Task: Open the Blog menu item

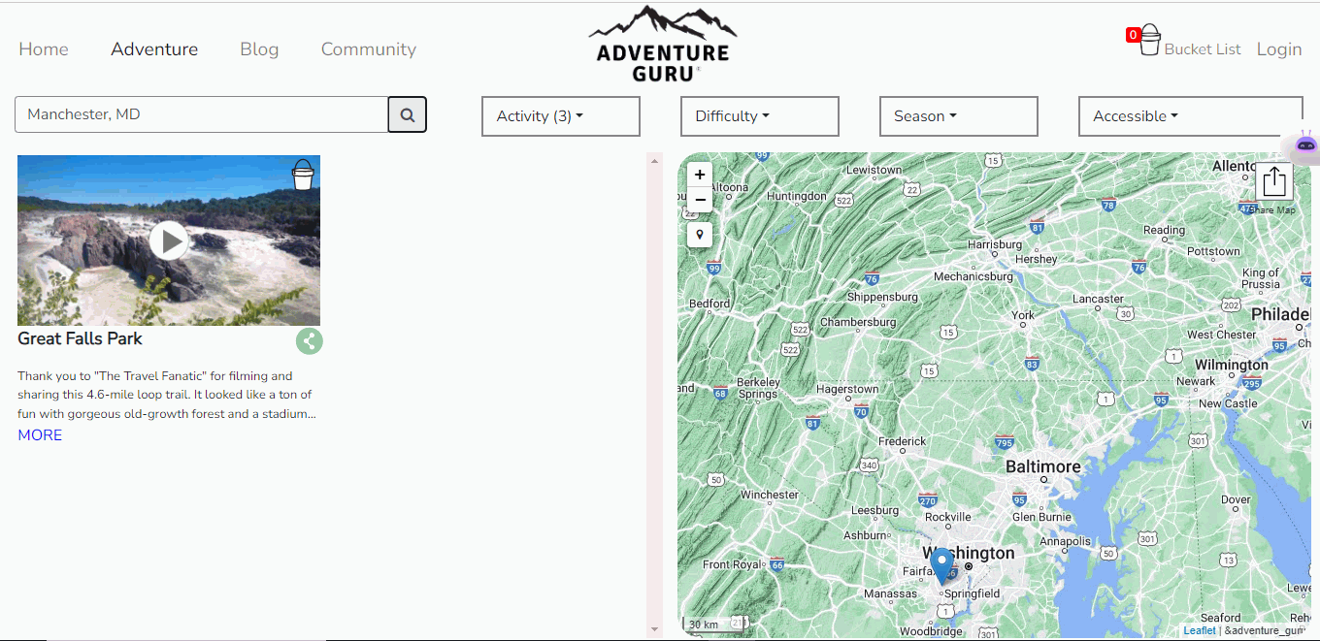Action: tap(259, 49)
